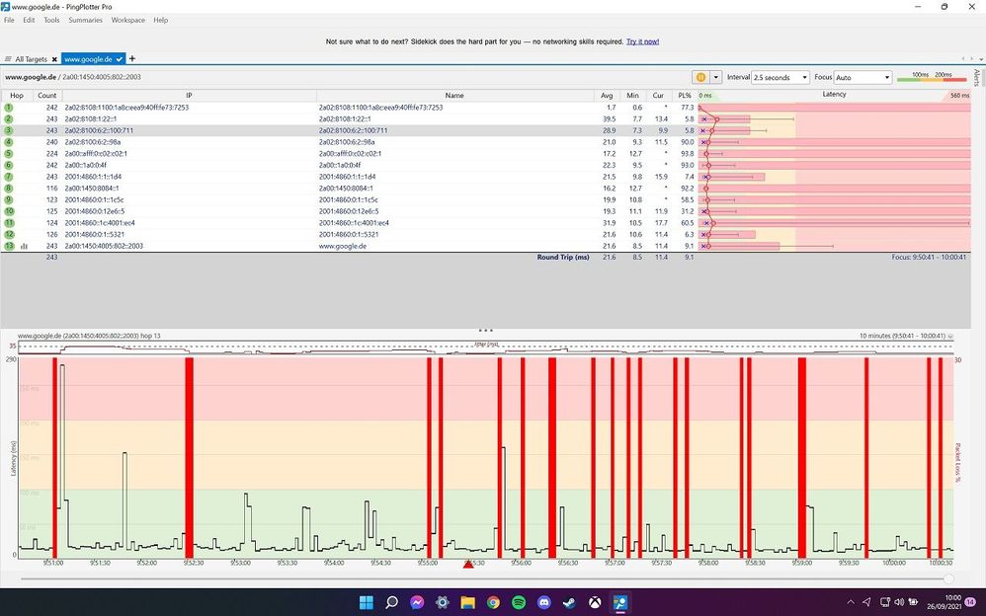Click the 100ms 200ms latency color scale
Viewport: 986px width, 616px height.
(x=931, y=77)
